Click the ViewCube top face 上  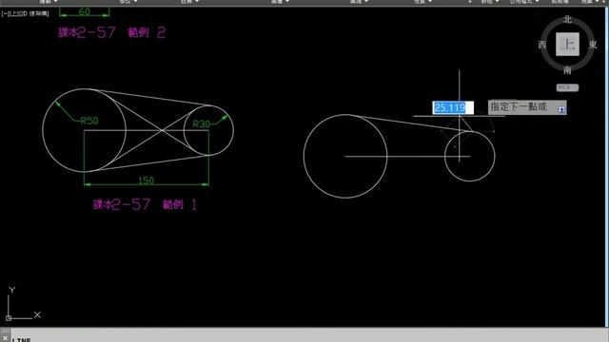567,45
